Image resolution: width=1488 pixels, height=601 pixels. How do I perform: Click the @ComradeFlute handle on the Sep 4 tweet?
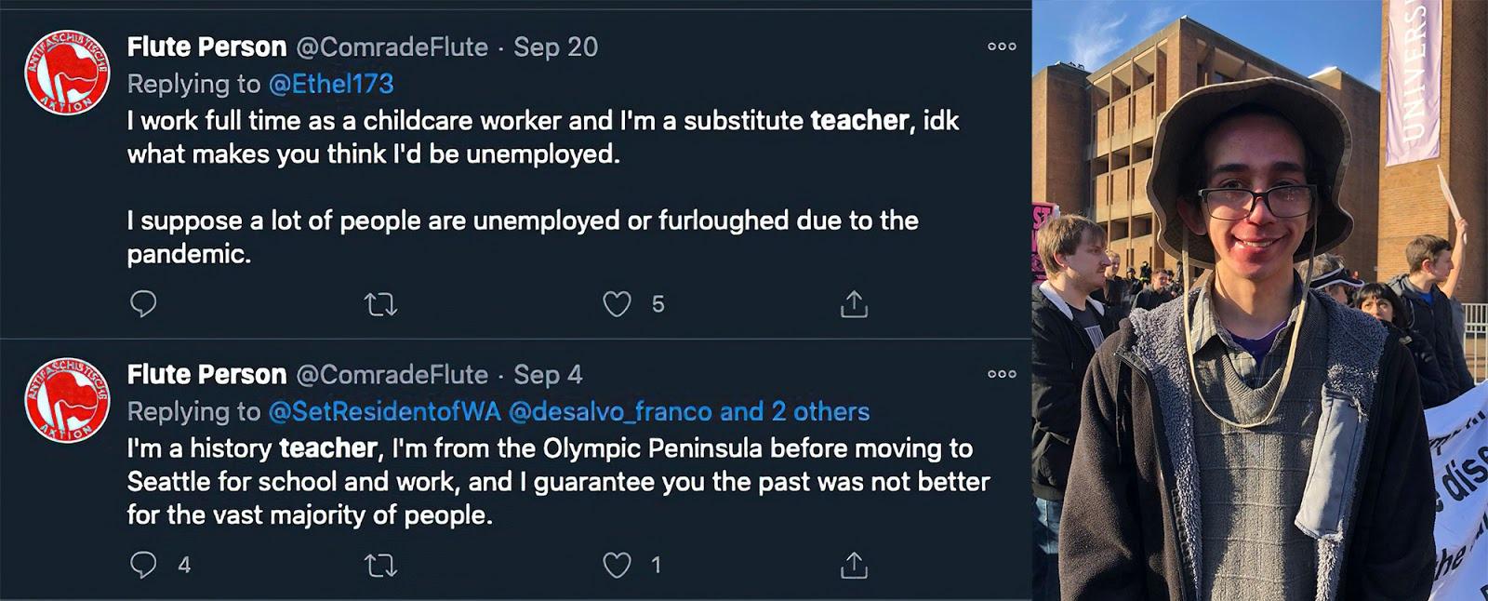click(x=392, y=374)
